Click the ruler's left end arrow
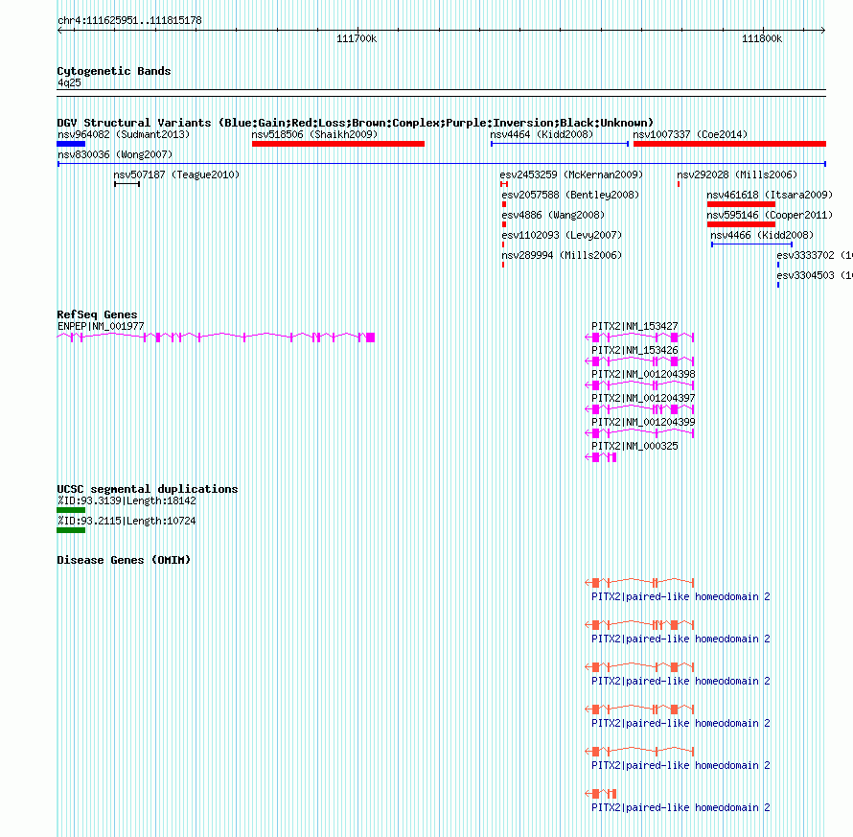The height and width of the screenshot is (837, 853). pyautogui.click(x=59, y=30)
